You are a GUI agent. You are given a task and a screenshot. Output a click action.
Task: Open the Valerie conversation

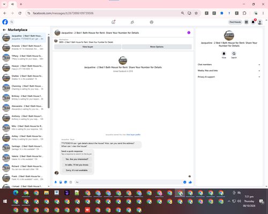(x=24, y=158)
